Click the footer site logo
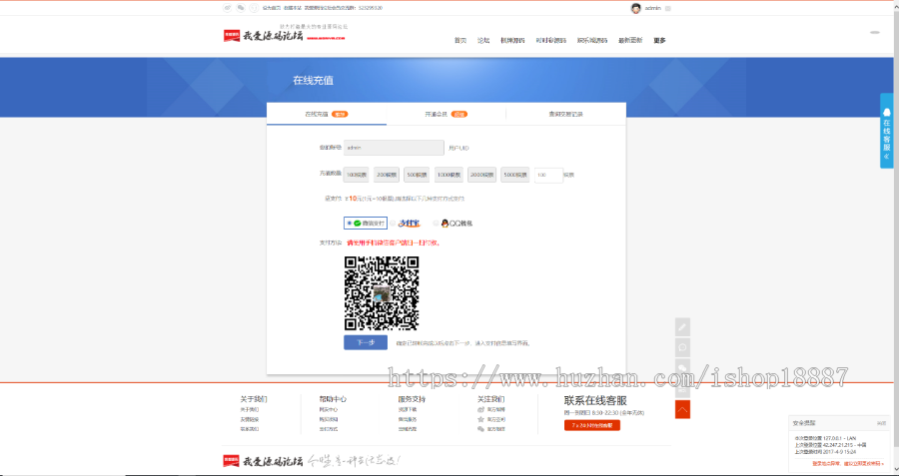This screenshot has height=476, width=899. 263,461
